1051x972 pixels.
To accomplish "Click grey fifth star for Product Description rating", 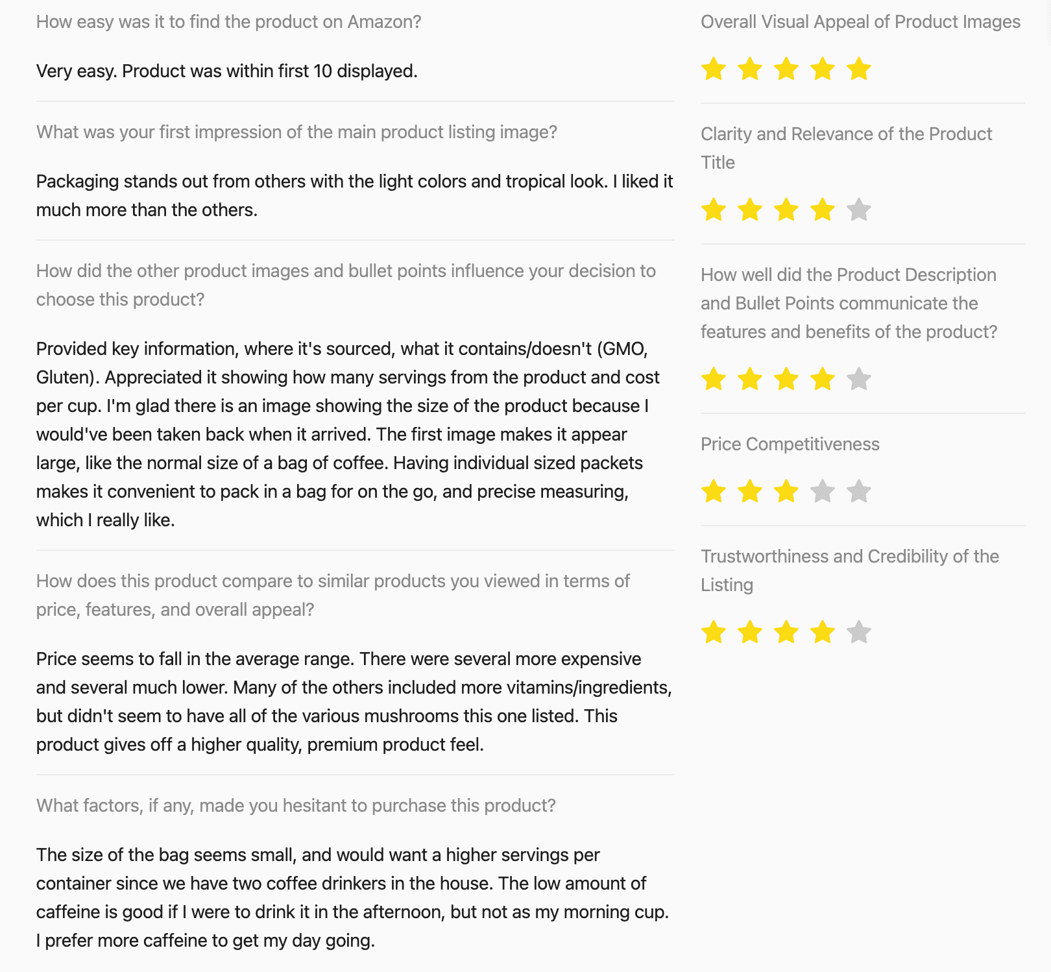I will click(x=859, y=379).
